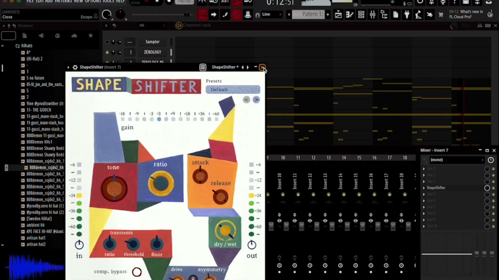Open the ShapeShifter plugin gear options
The width and height of the screenshot is (499, 280).
coord(75,67)
